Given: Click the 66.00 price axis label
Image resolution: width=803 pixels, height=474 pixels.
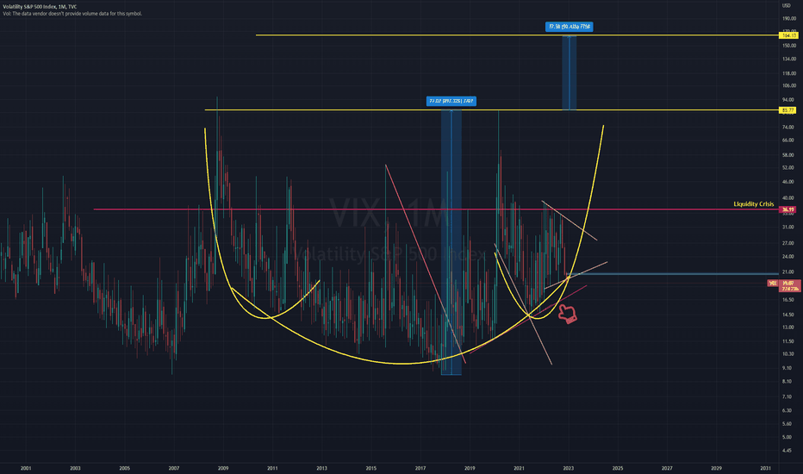Looking at the screenshot, I should tap(787, 140).
